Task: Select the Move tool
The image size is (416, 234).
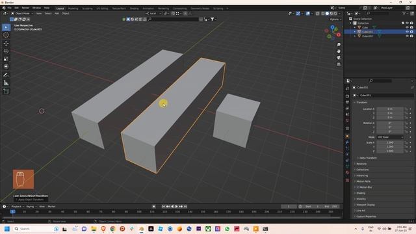Action: (x=6, y=44)
